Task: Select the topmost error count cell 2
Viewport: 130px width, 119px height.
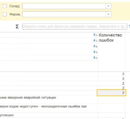Action: tap(112, 74)
